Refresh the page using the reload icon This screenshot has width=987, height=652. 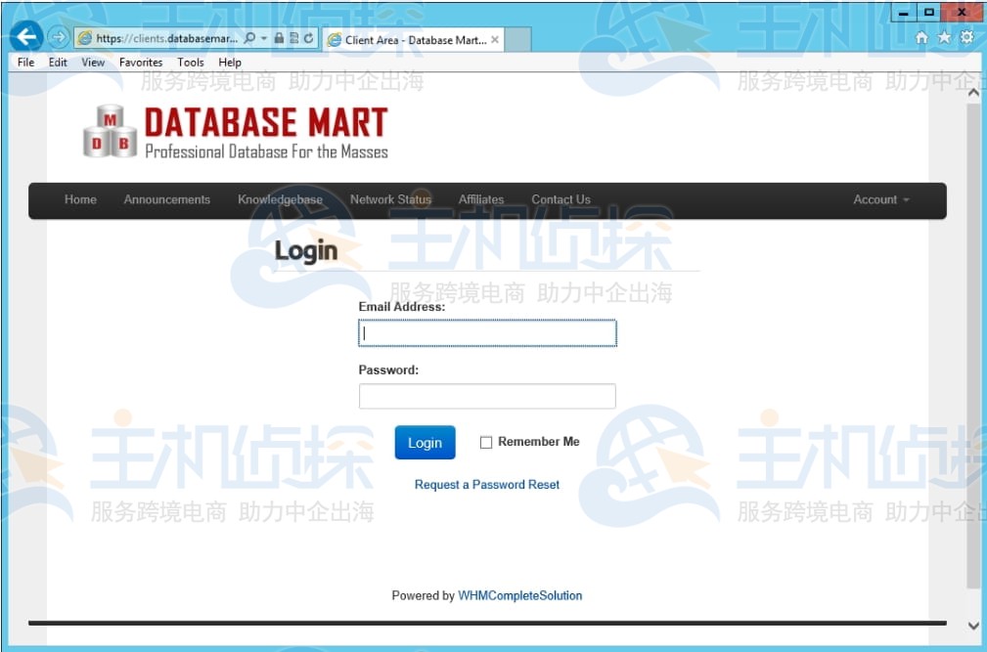point(306,37)
